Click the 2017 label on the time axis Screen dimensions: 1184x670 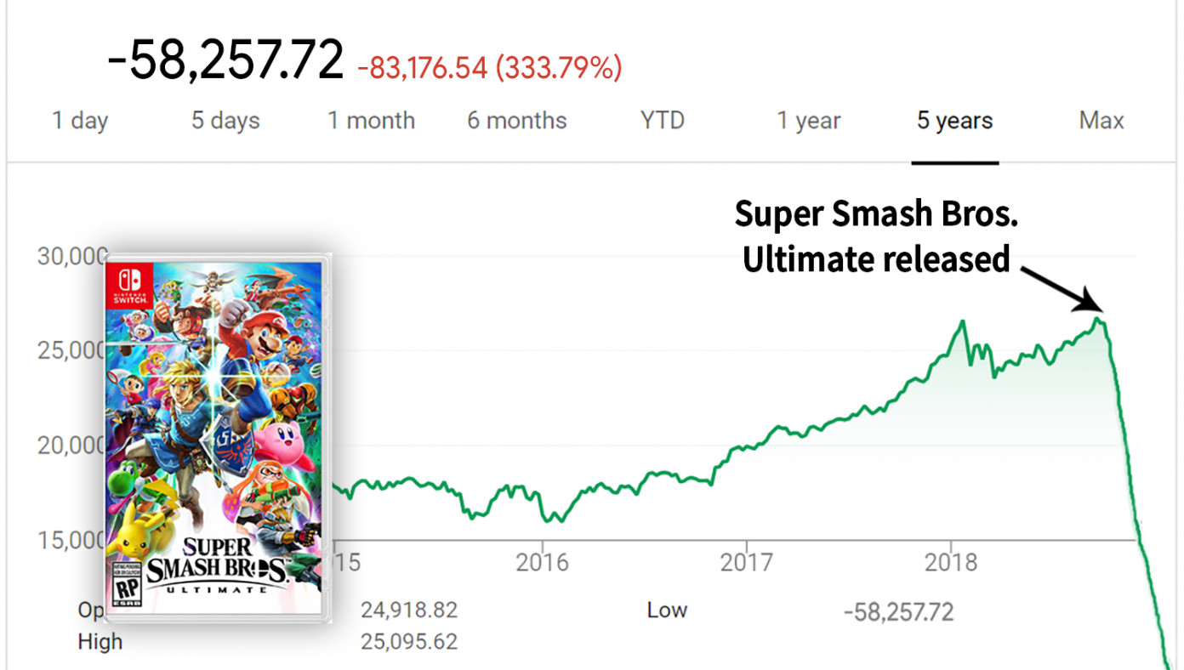746,562
